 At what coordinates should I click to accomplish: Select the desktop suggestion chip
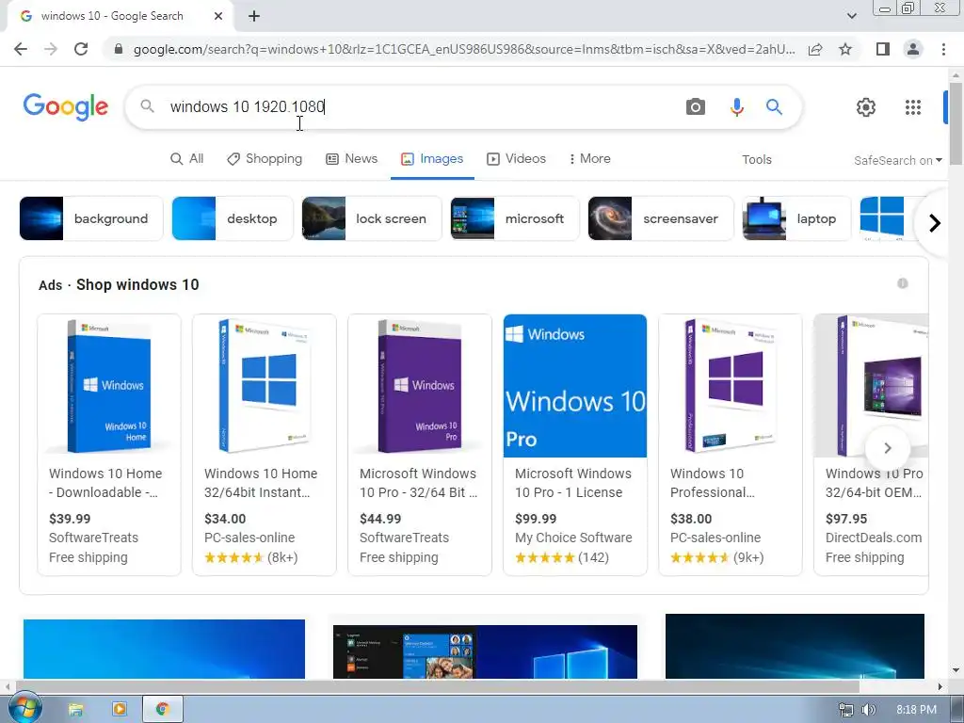(233, 218)
